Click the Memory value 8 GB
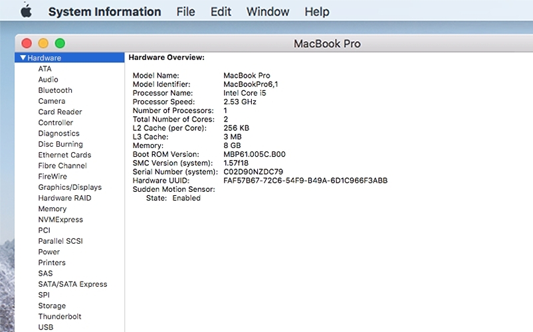The height and width of the screenshot is (332, 533). (x=232, y=145)
